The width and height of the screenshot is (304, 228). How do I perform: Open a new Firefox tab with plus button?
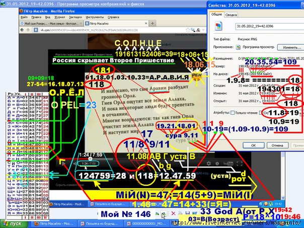(x=153, y=24)
